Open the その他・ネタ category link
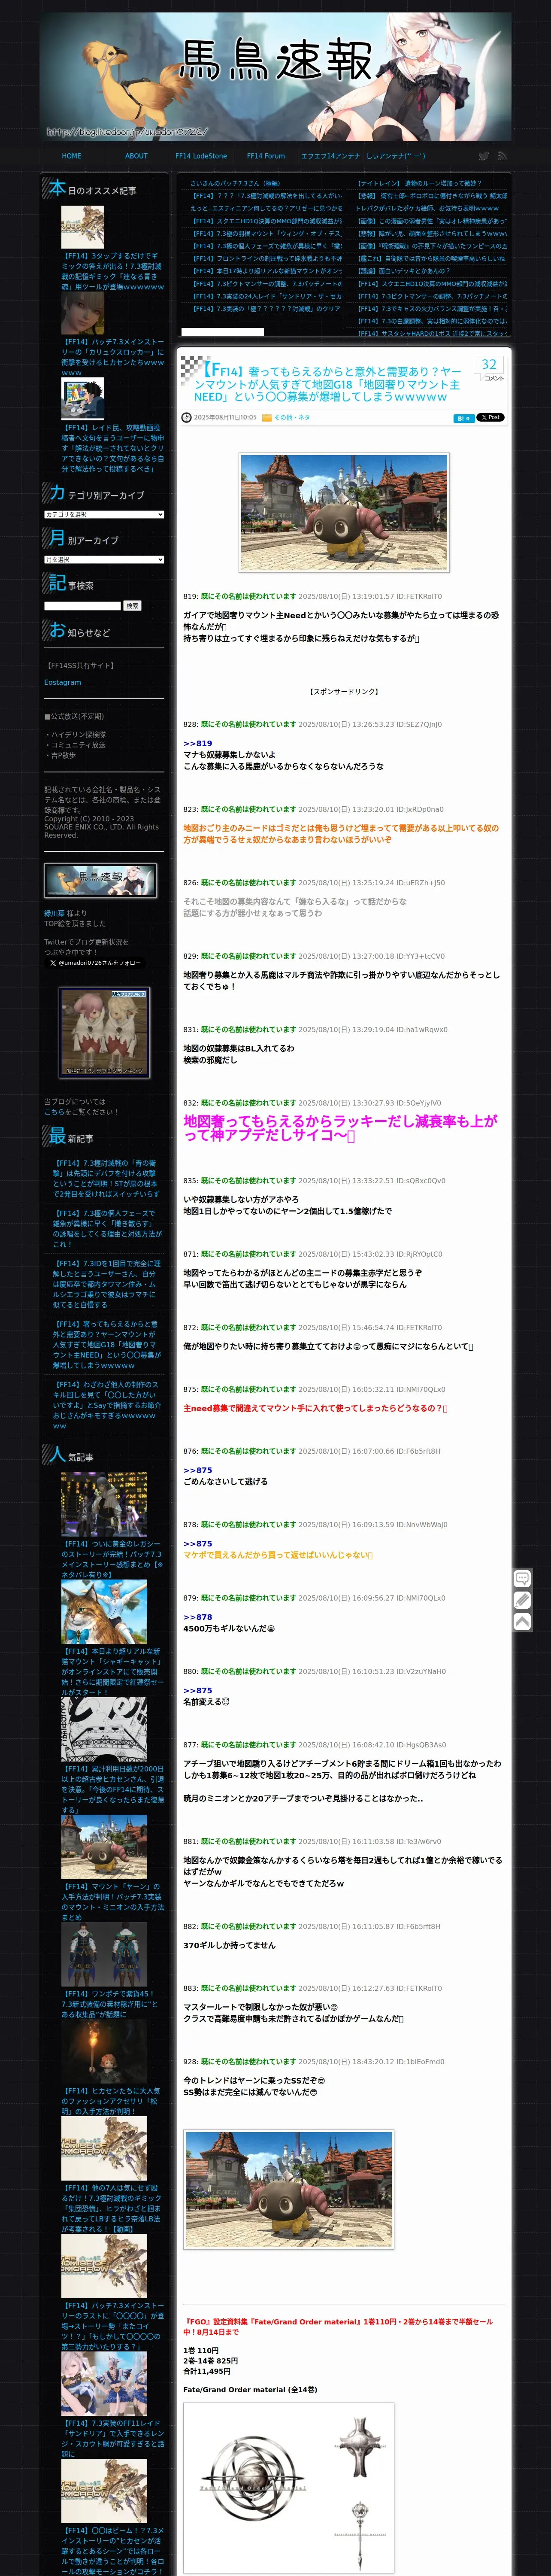551x2576 pixels. pos(292,418)
